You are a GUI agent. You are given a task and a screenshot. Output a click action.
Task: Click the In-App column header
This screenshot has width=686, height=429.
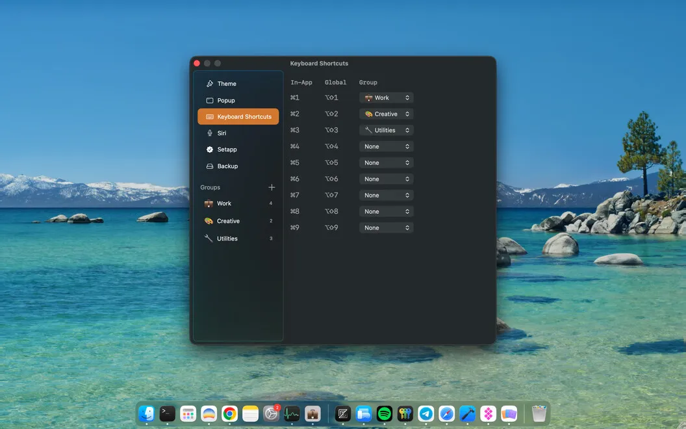pos(301,83)
